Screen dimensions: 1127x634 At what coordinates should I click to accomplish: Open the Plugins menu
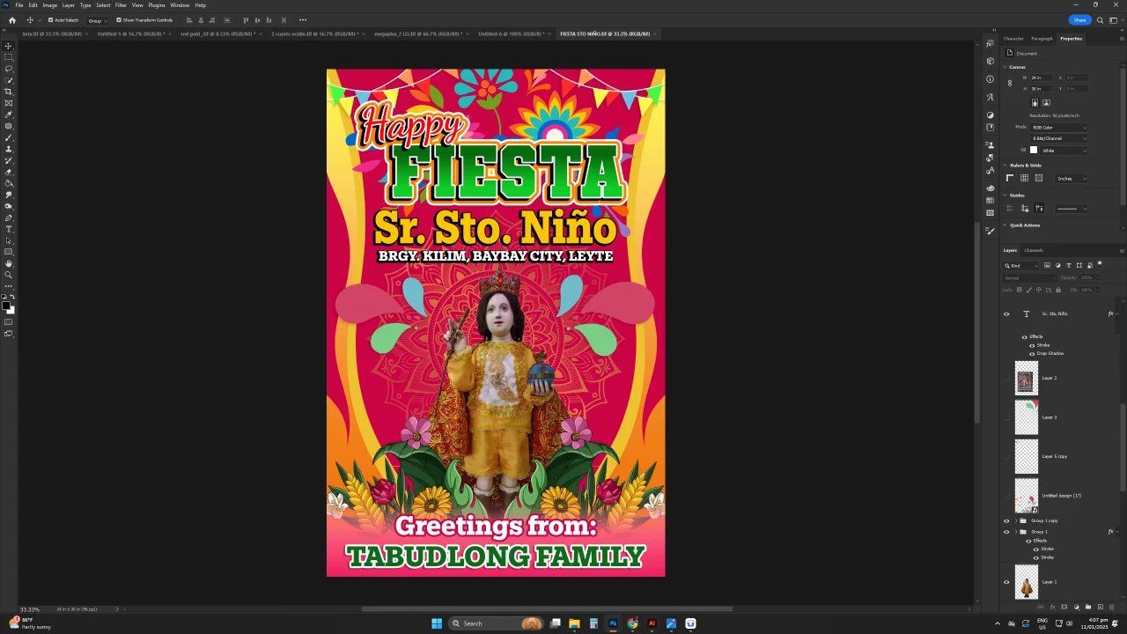(157, 5)
